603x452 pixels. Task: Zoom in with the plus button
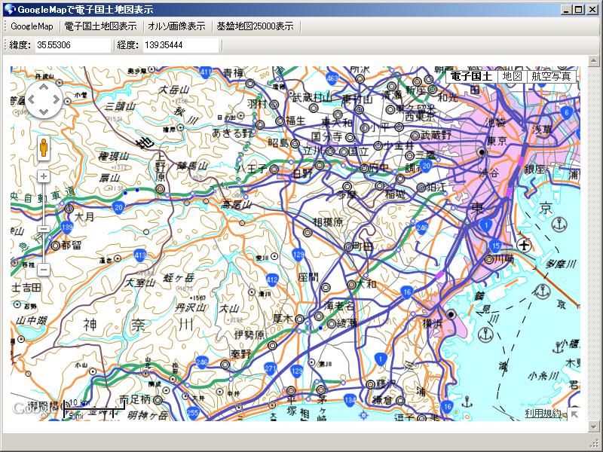44,176
